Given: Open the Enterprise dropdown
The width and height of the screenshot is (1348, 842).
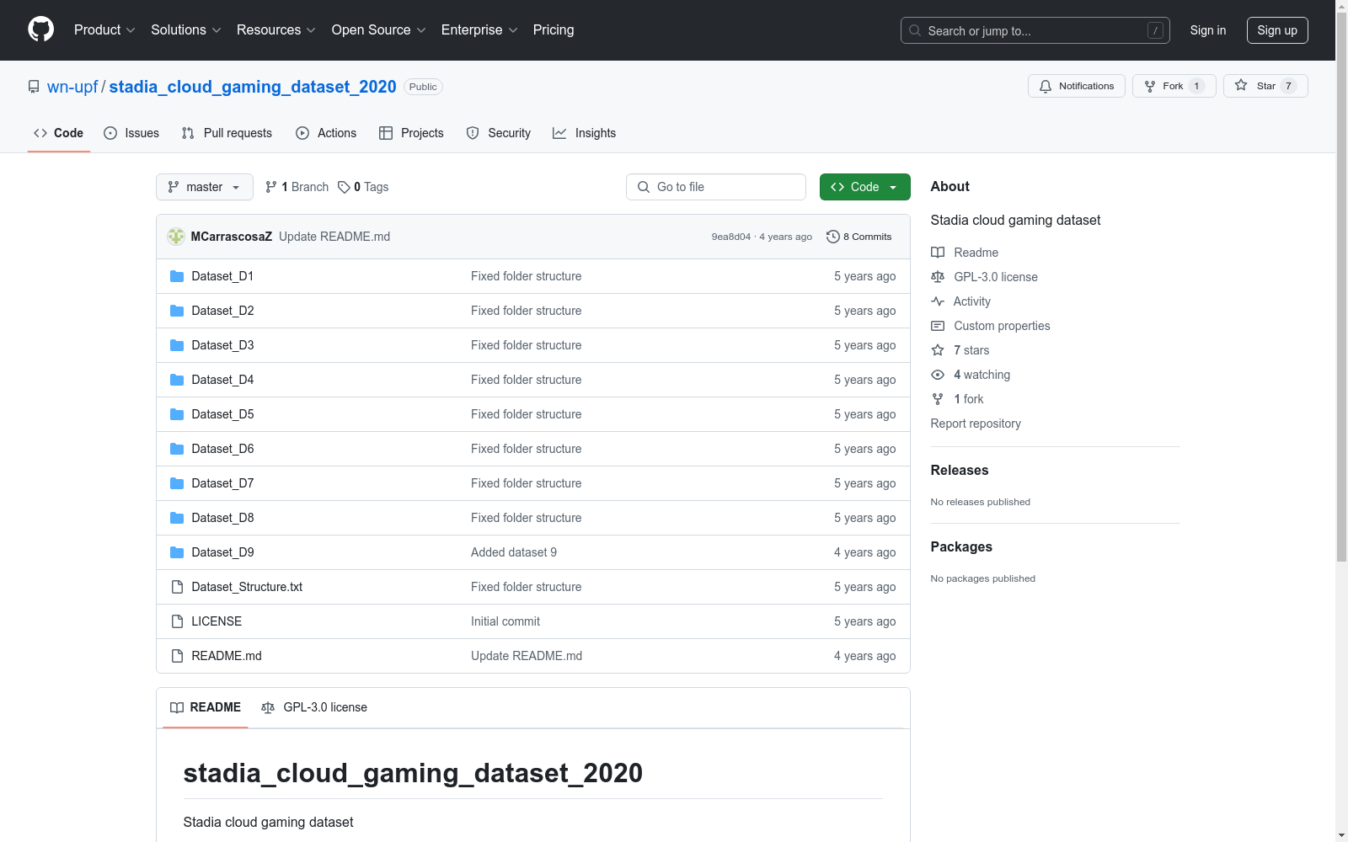Looking at the screenshot, I should coord(479,29).
